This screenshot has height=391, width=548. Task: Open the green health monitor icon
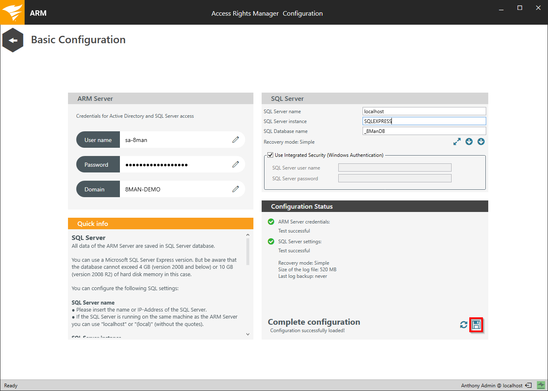pos(541,385)
